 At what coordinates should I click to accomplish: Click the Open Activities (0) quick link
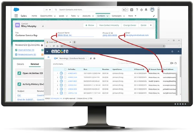coord(26,50)
